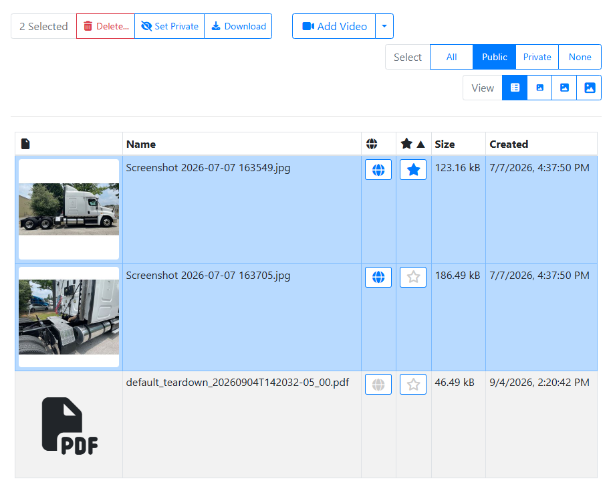Sort by the globe visibility column header

click(x=372, y=144)
